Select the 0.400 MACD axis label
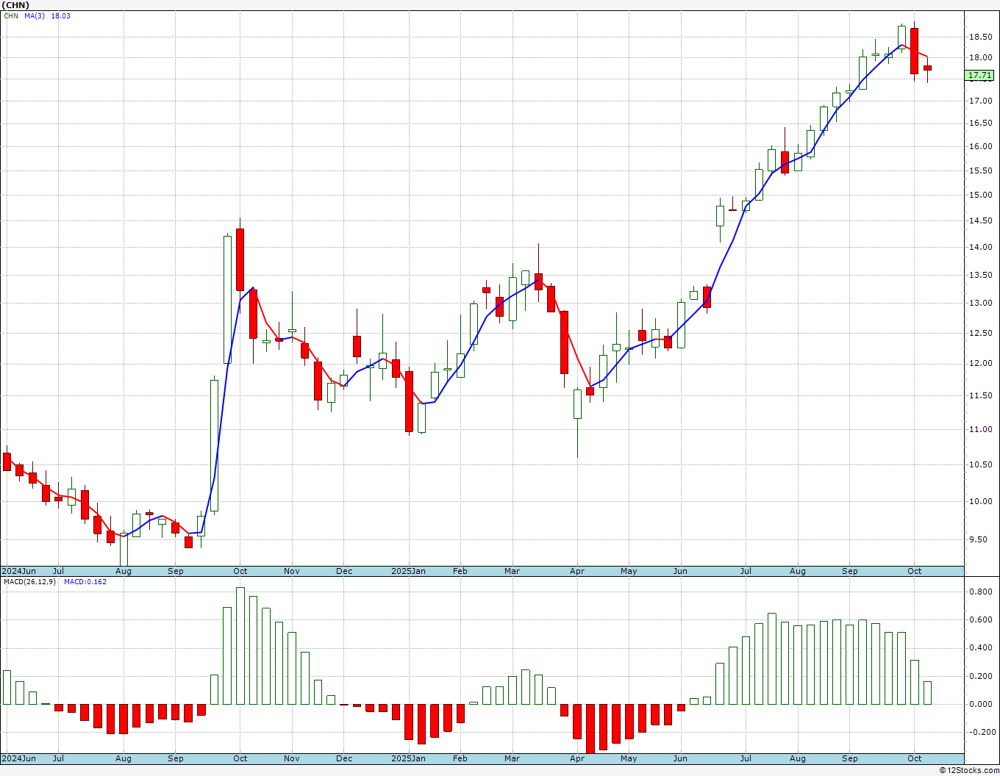Screen dimensions: 1000x776 [x=981, y=647]
